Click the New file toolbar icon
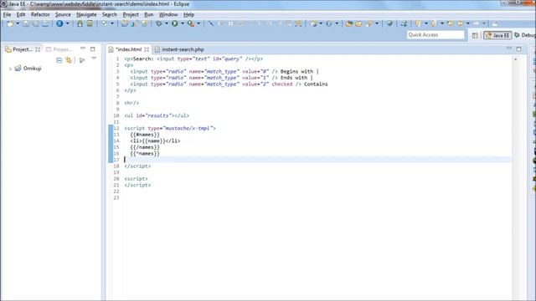 pyautogui.click(x=10, y=23)
